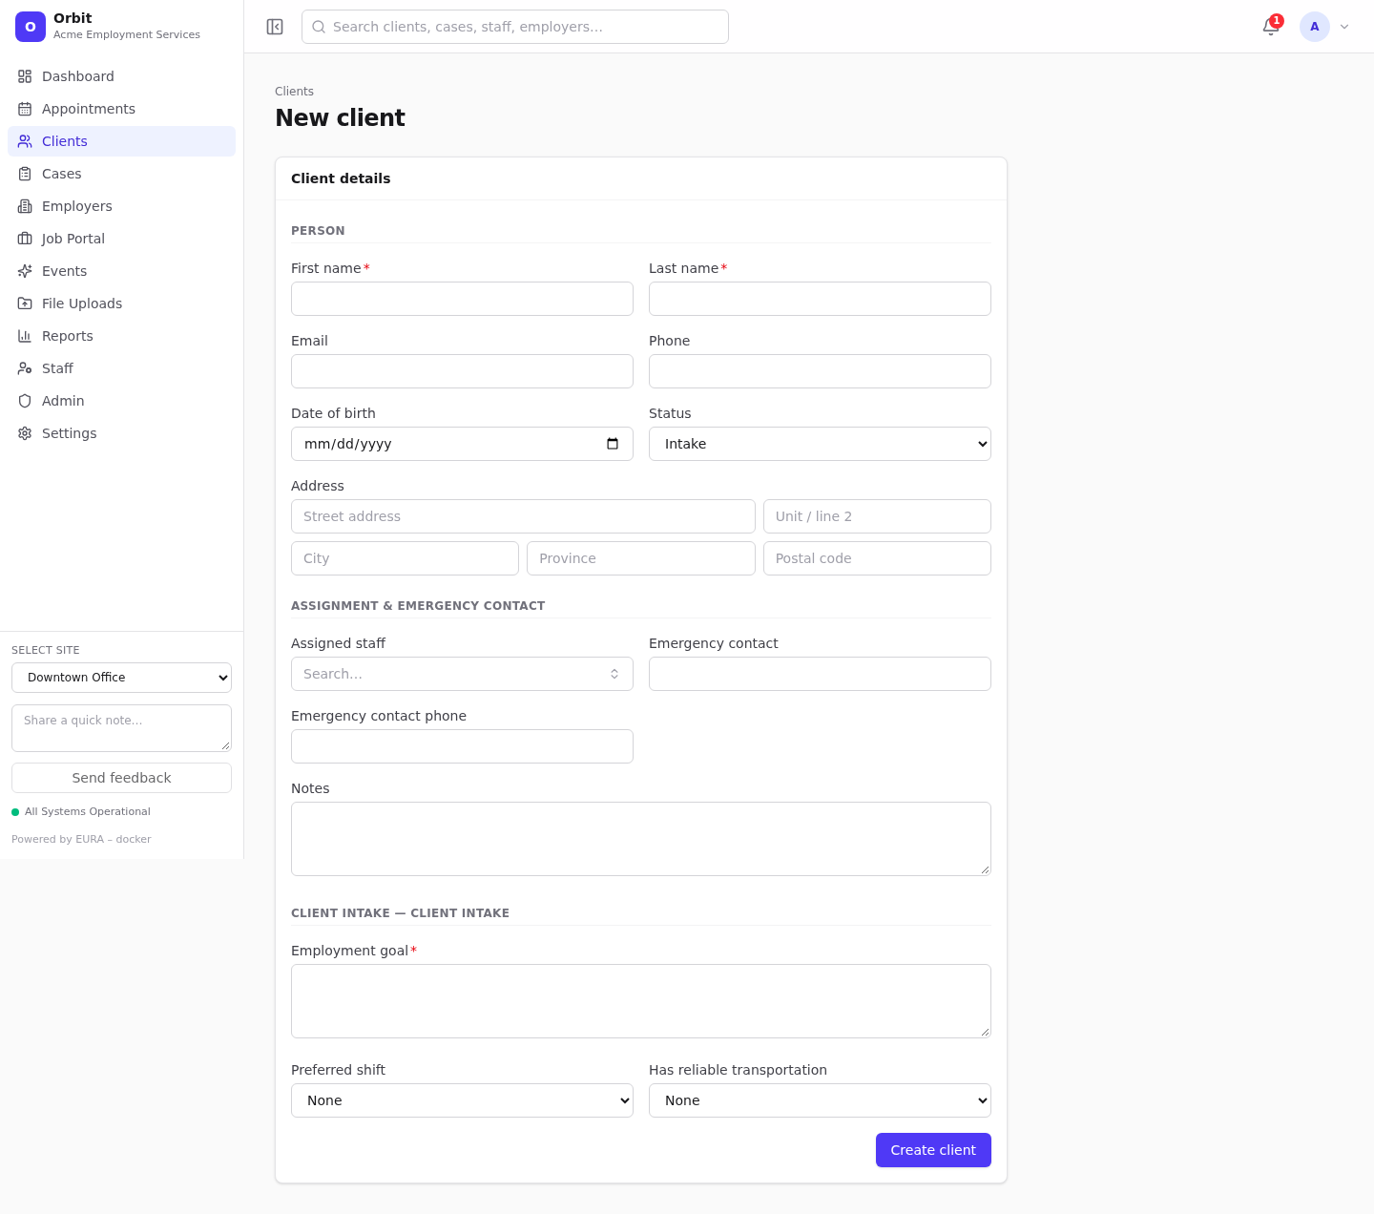Expand Has reliable transportation dropdown

(820, 1100)
